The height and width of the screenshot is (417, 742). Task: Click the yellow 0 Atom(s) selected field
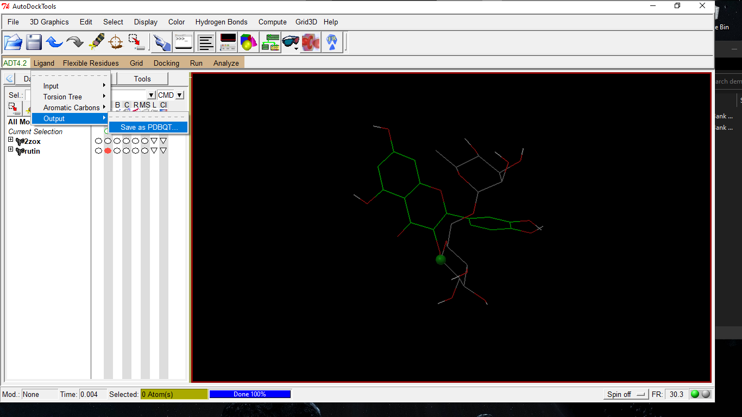[x=174, y=394]
